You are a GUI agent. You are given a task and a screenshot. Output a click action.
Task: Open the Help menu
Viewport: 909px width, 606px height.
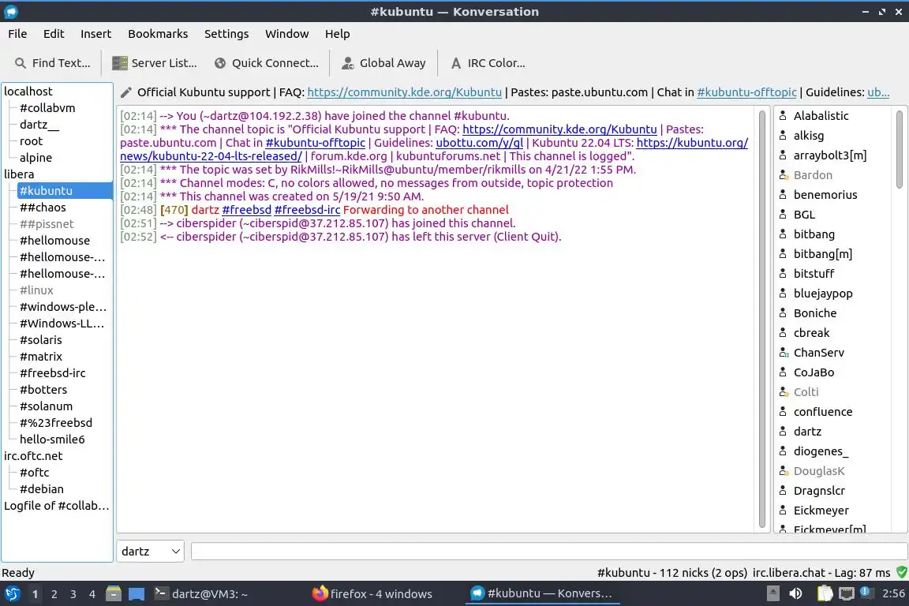tap(337, 34)
